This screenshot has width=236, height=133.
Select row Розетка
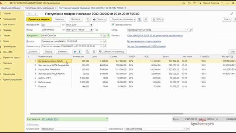pos(131,86)
